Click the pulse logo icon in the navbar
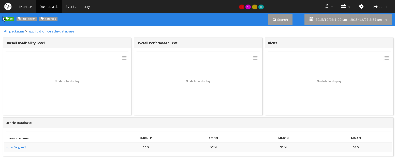 (x=8, y=7)
